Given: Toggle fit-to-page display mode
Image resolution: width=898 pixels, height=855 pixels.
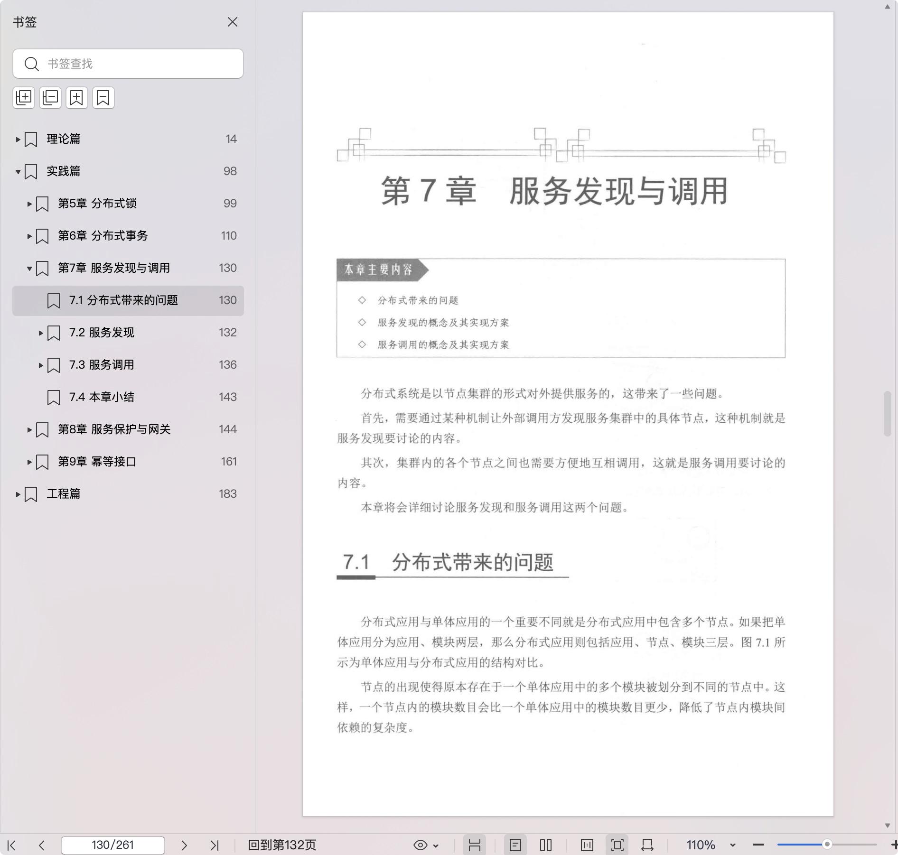Looking at the screenshot, I should coord(617,845).
